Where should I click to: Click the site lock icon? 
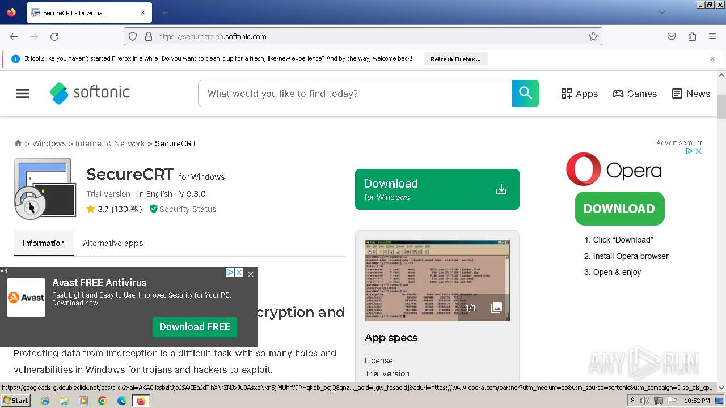(149, 36)
